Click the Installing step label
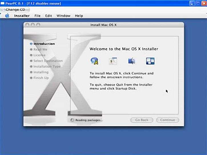Screen dimensions: 207x155 [x=41, y=72]
